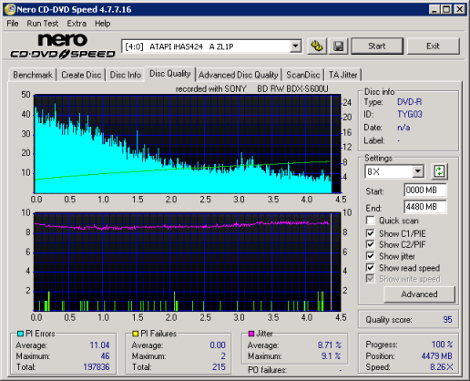Image resolution: width=470 pixels, height=381 pixels.
Task: Click the Nero app icon in the title bar
Action: coord(10,9)
